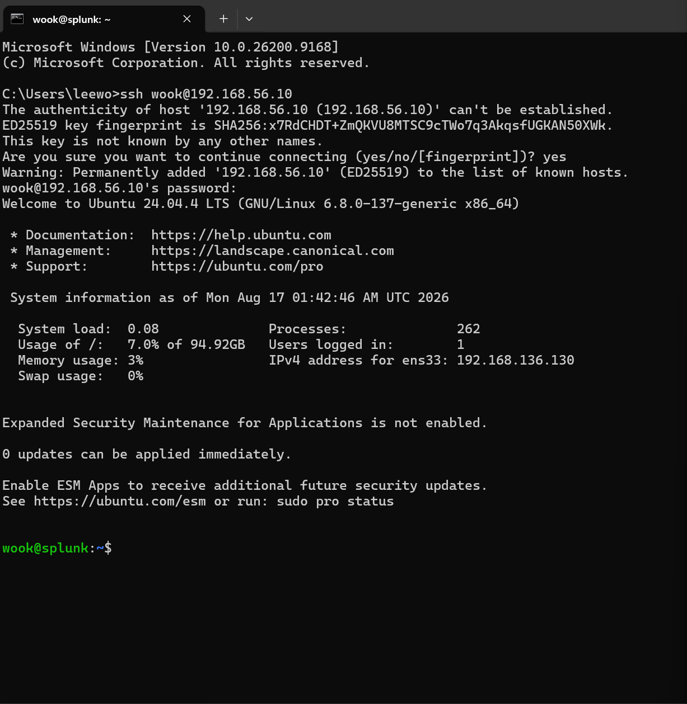
Task: Click 'Enable ESM Apps to receive' line
Action: coord(245,486)
